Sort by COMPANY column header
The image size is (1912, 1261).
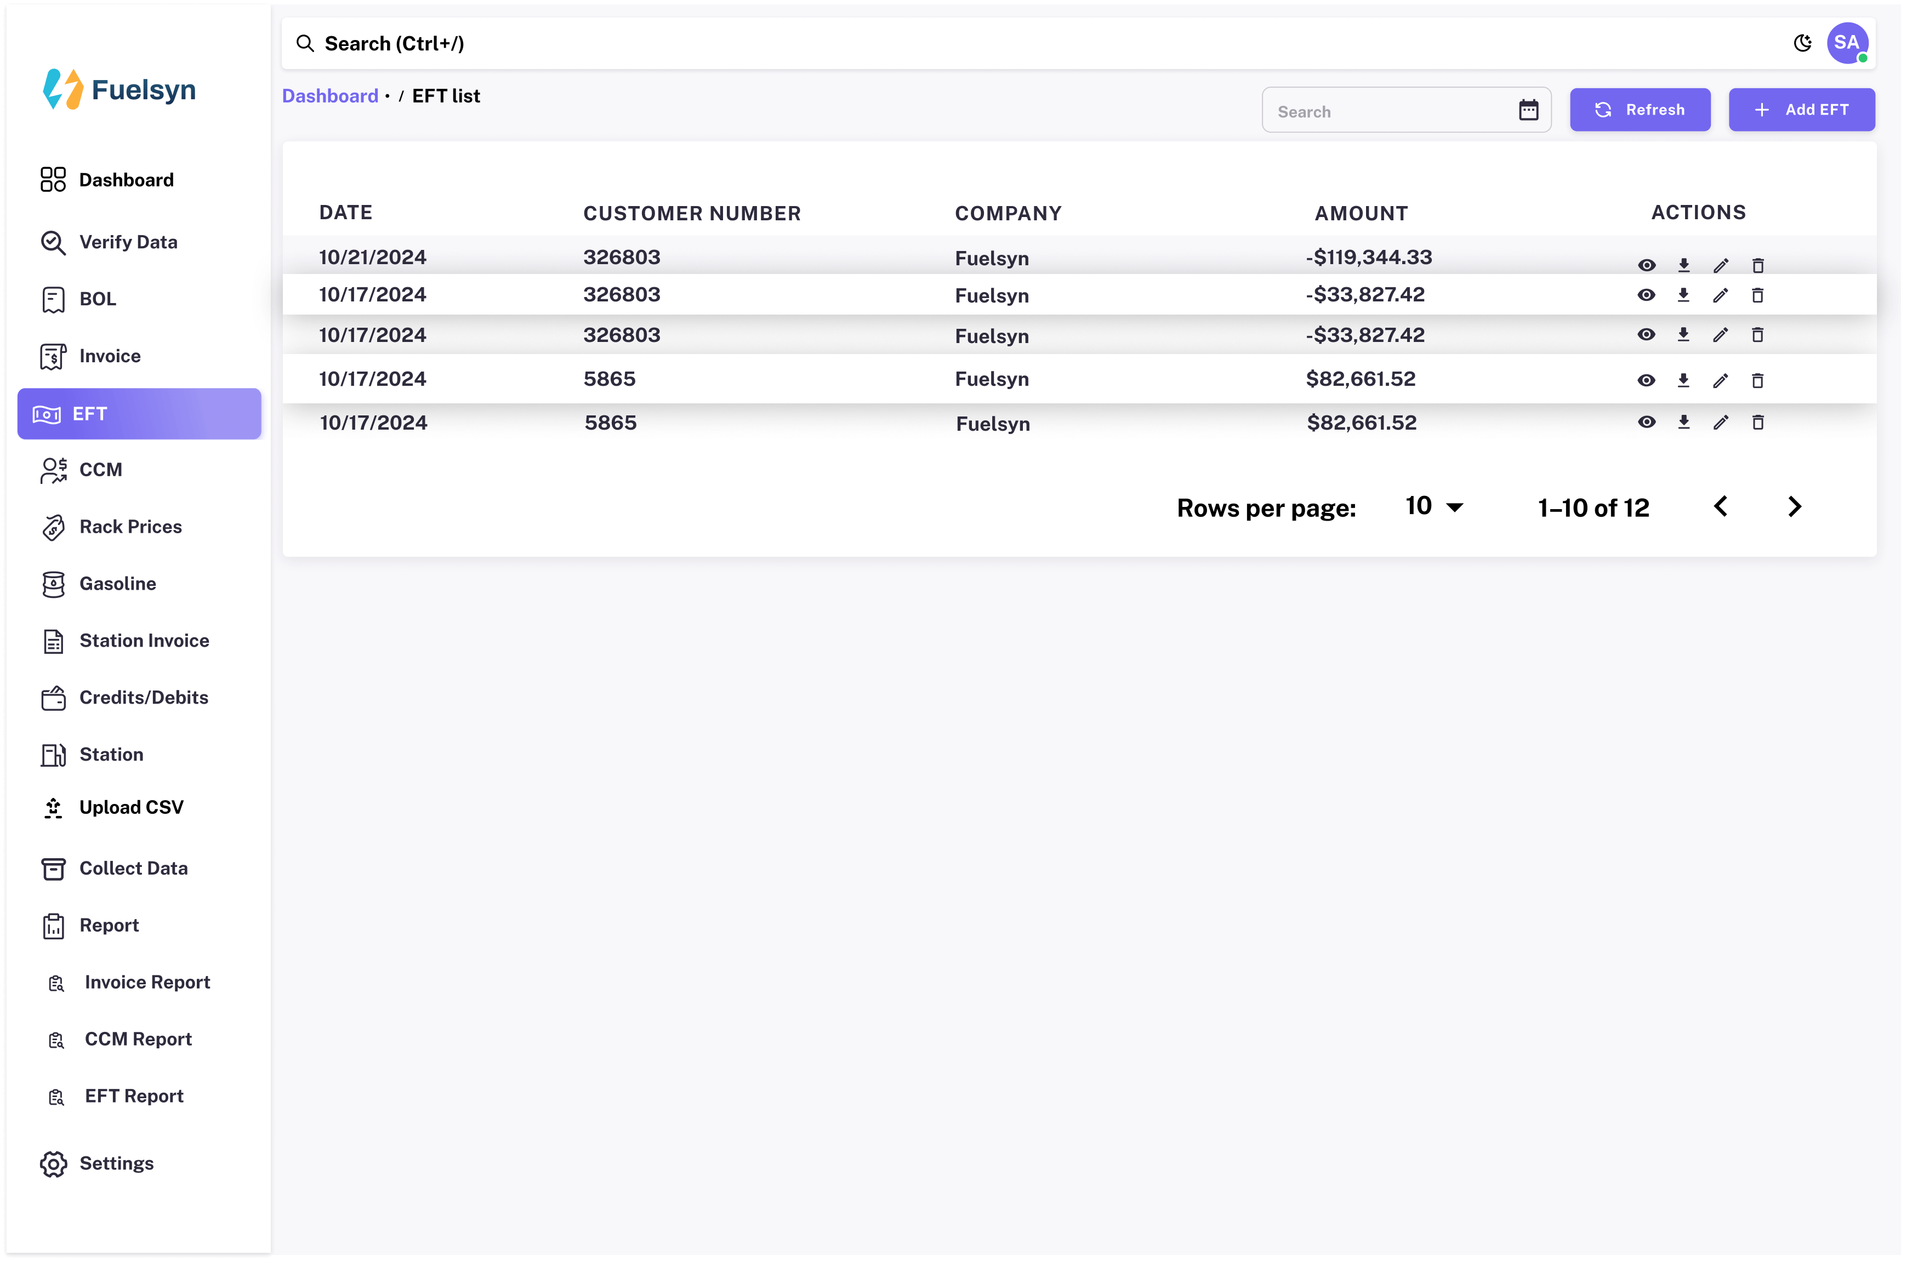click(x=1008, y=213)
